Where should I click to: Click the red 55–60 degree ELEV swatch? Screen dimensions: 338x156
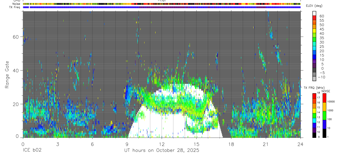point(314,18)
